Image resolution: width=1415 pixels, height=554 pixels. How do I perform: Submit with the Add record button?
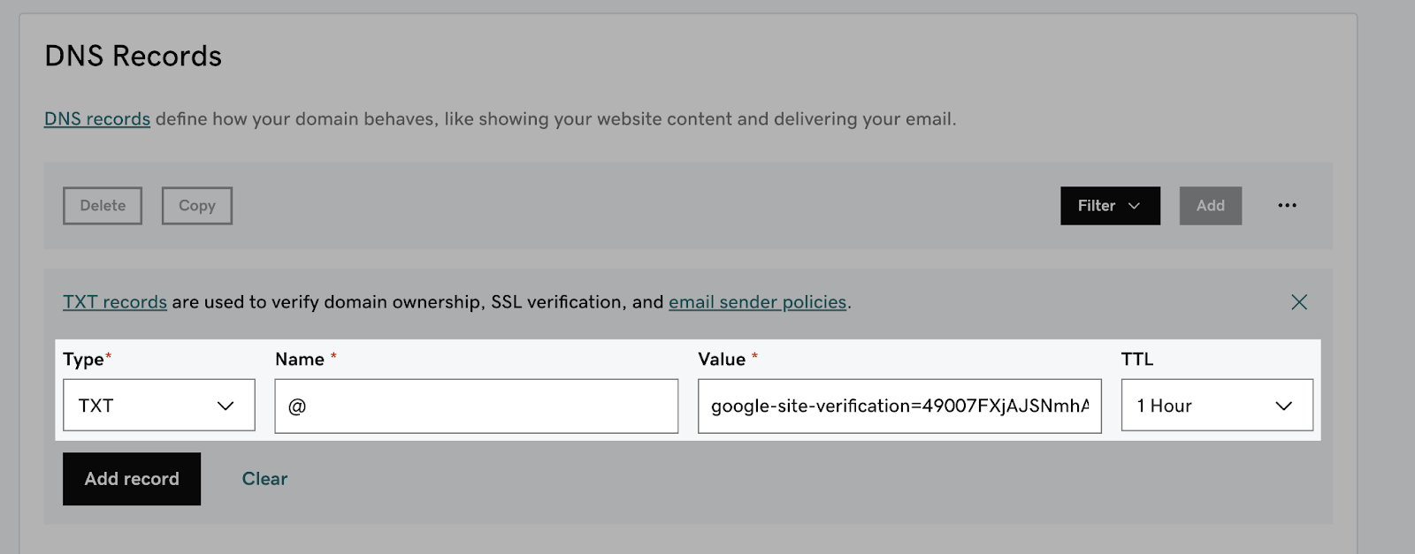[132, 479]
